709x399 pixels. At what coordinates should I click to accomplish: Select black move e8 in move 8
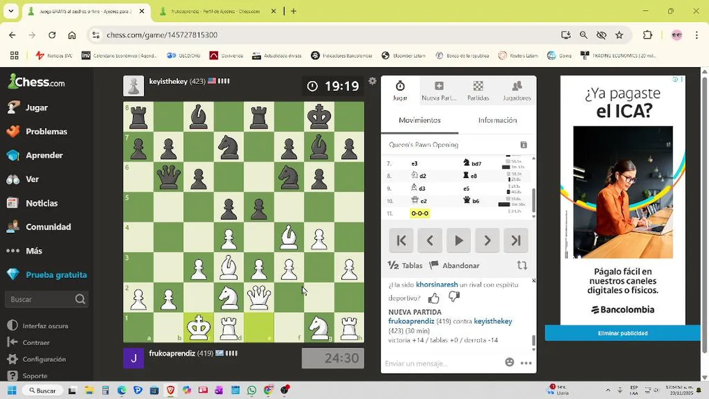pos(470,176)
